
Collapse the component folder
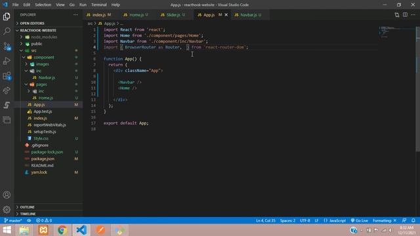point(44,57)
